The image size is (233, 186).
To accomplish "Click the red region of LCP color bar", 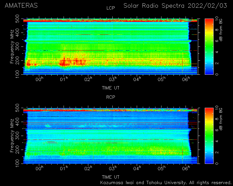I will click(x=209, y=22).
